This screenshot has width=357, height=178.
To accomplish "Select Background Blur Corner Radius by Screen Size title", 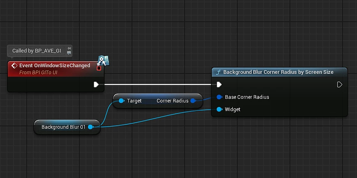I will click(278, 72).
